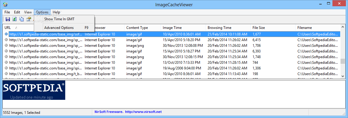Click the status icon of the 1,706 file size row
Screen dimensions: 348x118
tap(6, 46)
